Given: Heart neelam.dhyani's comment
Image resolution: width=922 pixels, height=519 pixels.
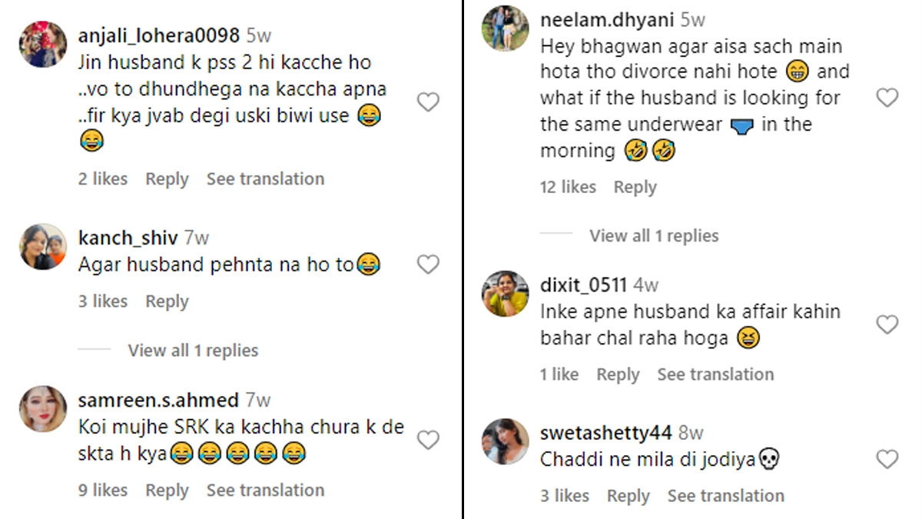Looking at the screenshot, I should (x=887, y=98).
